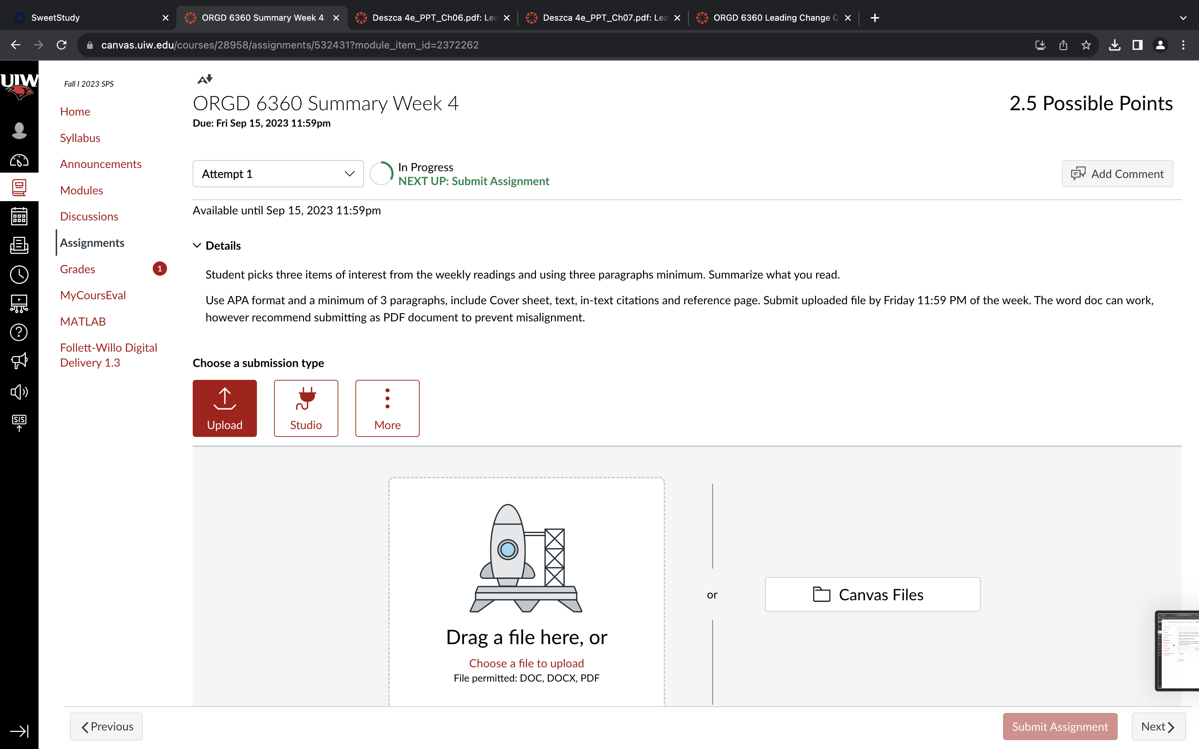
Task: Open the History clock icon
Action: point(19,274)
